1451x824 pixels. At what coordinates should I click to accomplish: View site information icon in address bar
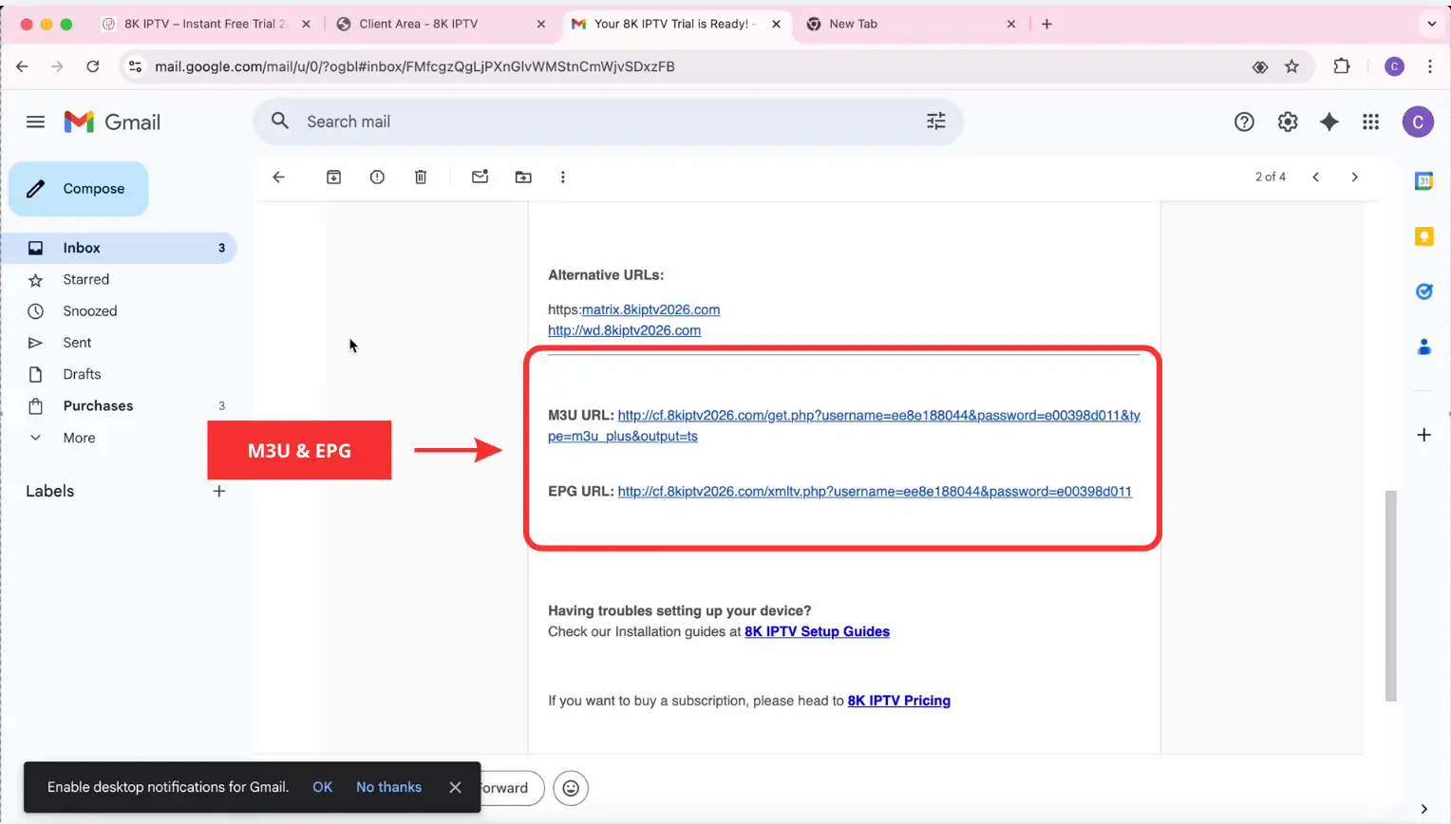[135, 66]
